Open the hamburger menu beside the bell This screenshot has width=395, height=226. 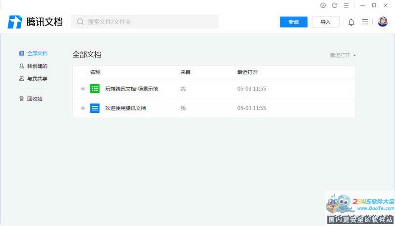pyautogui.click(x=365, y=22)
